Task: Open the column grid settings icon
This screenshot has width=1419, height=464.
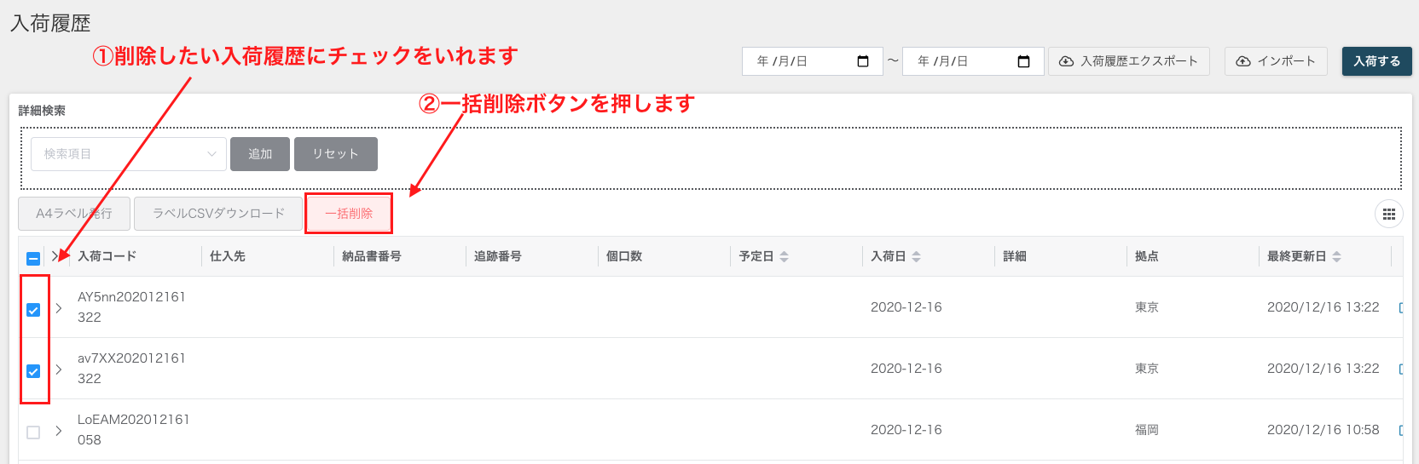Action: point(1389,214)
